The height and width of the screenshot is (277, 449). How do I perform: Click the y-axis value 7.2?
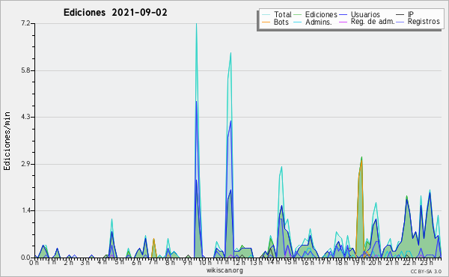25,23
